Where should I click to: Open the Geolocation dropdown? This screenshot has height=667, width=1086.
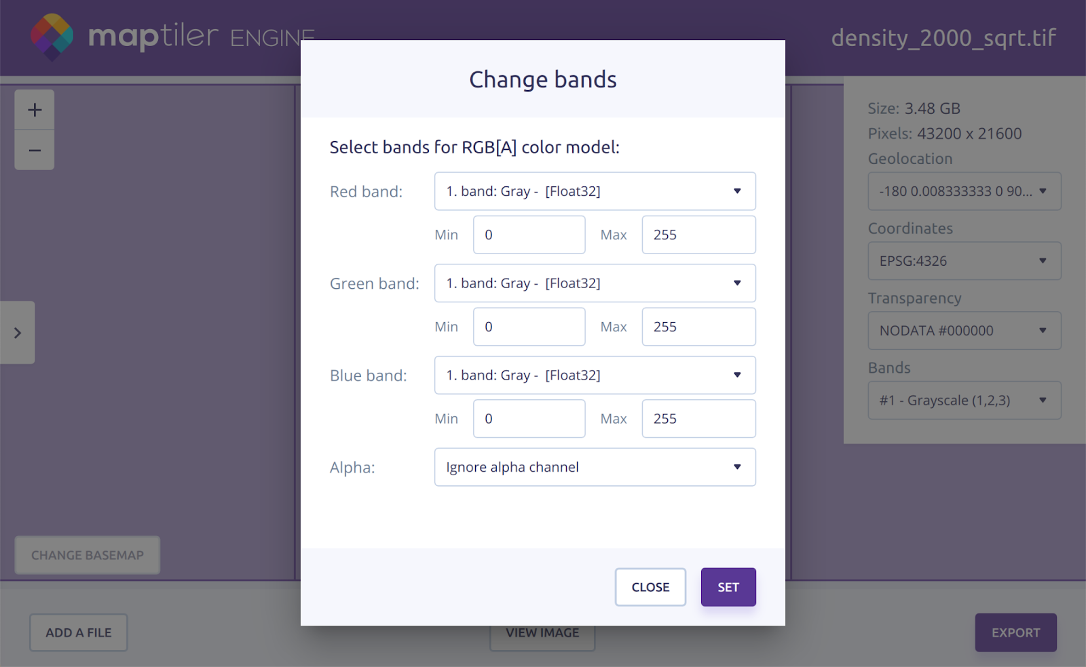tap(964, 192)
